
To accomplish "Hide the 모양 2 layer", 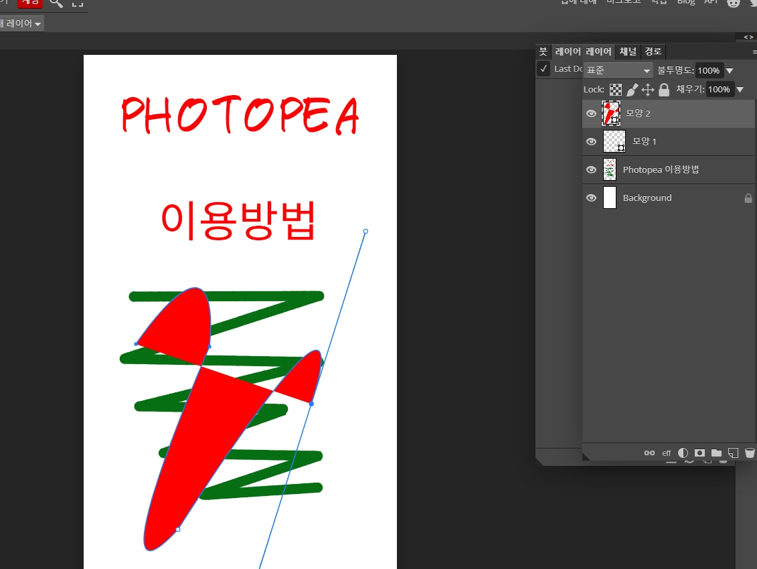I will pyautogui.click(x=591, y=114).
